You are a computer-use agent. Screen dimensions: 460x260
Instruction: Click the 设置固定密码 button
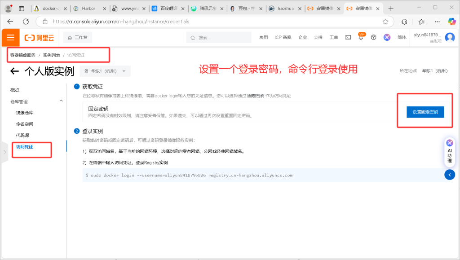pyautogui.click(x=425, y=112)
